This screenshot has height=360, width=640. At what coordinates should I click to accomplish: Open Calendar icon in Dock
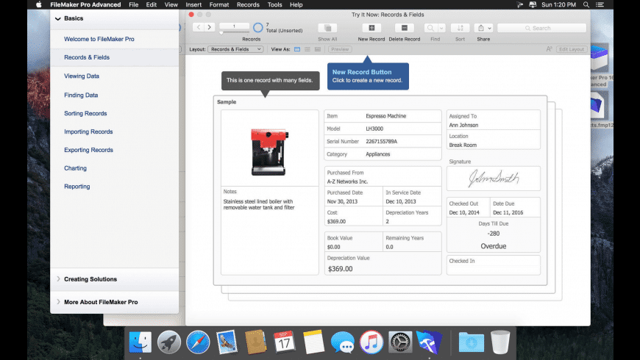tap(284, 342)
